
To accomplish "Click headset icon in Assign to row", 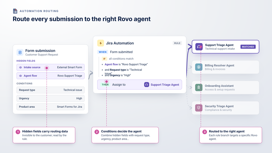I will click(x=146, y=85).
